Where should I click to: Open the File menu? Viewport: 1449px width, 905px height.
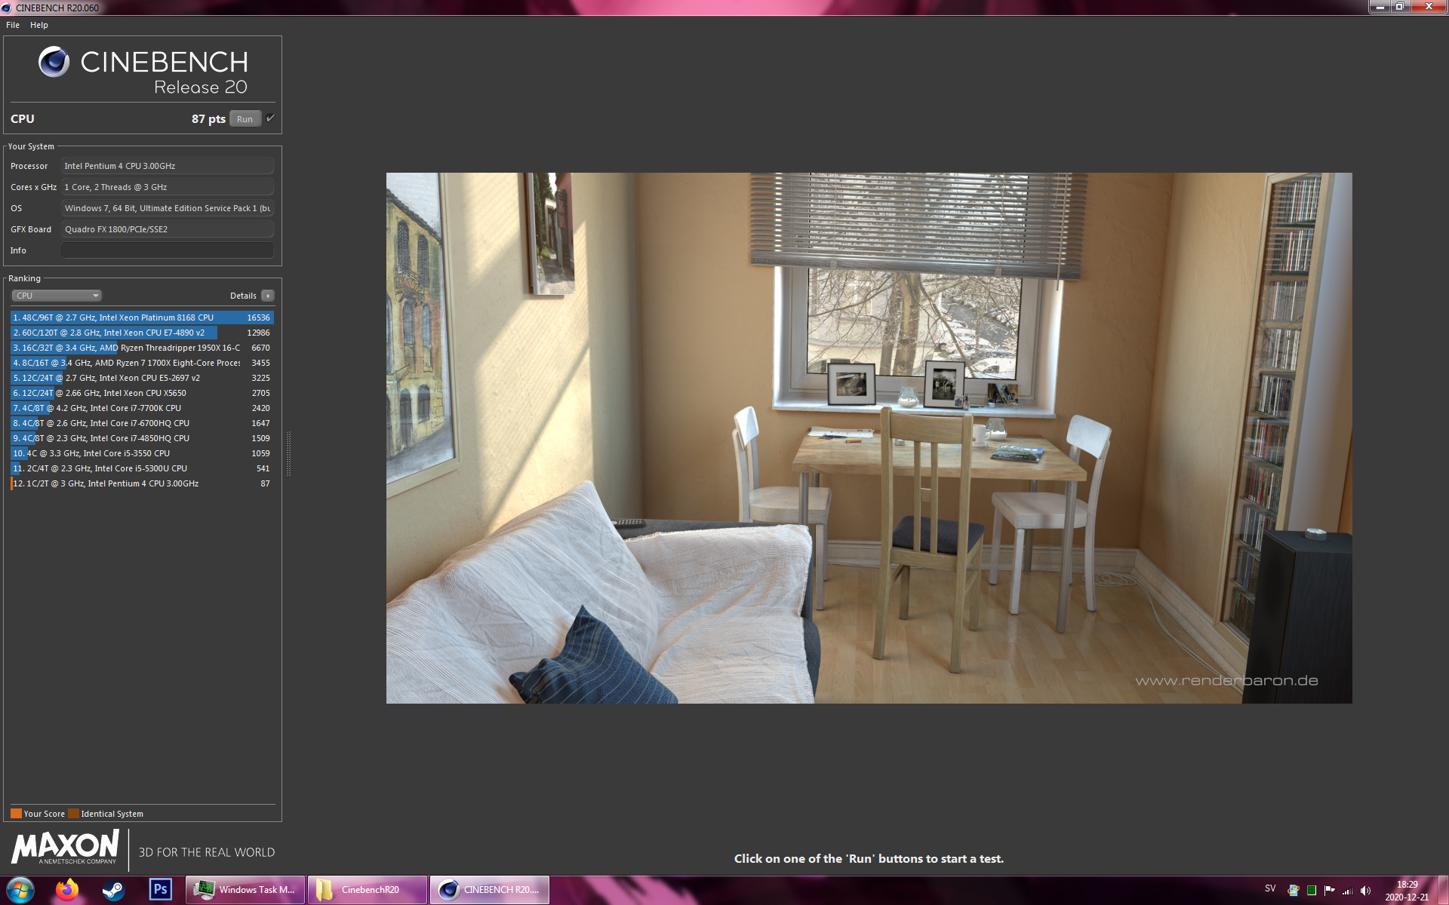[13, 25]
